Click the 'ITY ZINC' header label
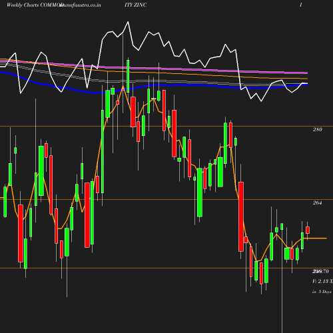333x333 pixels. click(x=135, y=5)
